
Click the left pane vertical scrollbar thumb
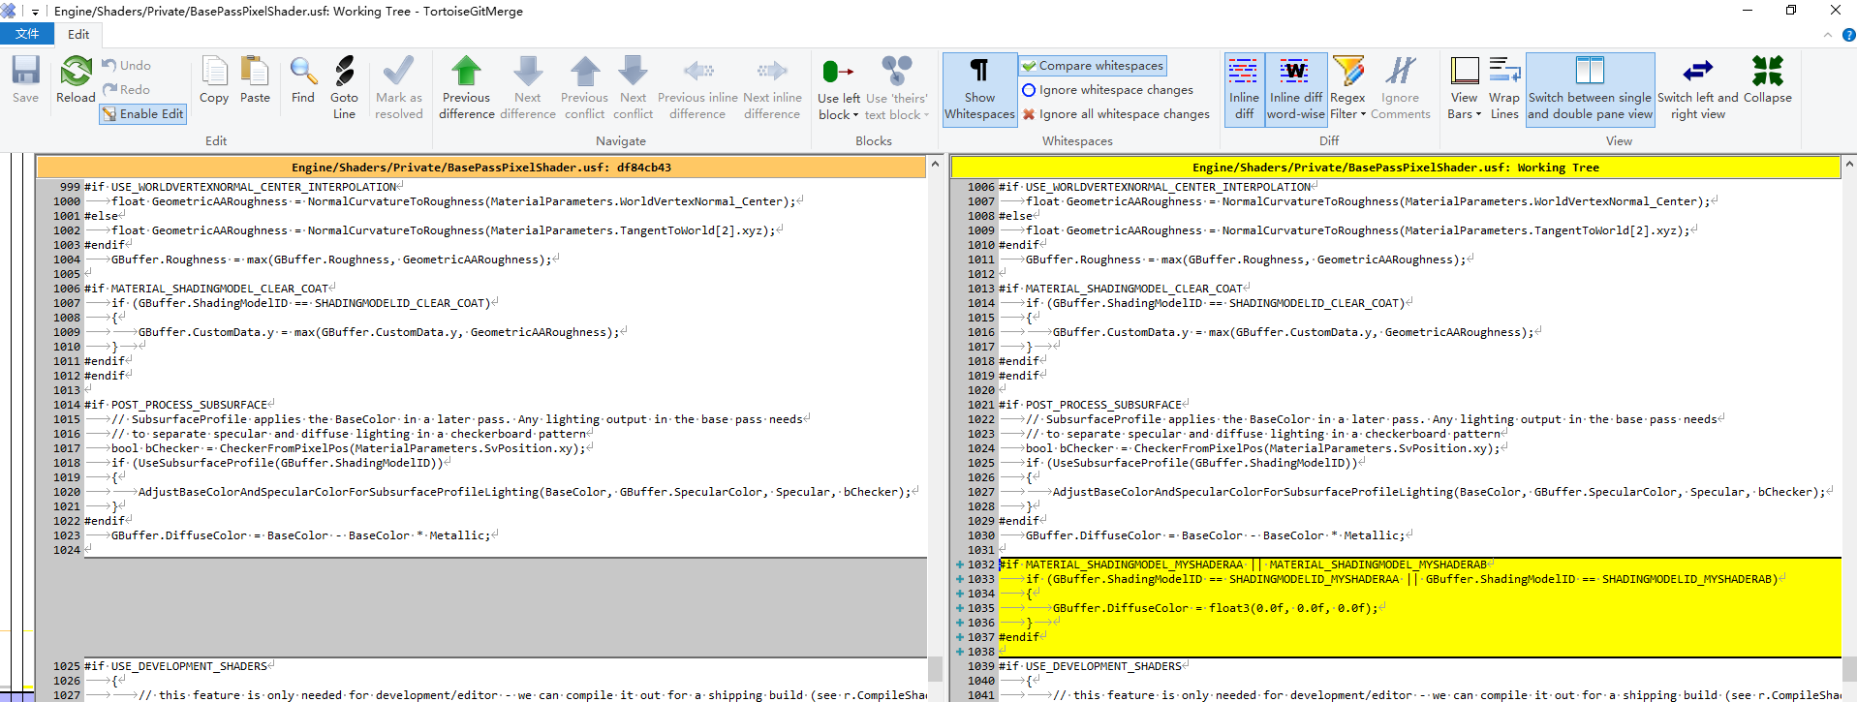[935, 668]
